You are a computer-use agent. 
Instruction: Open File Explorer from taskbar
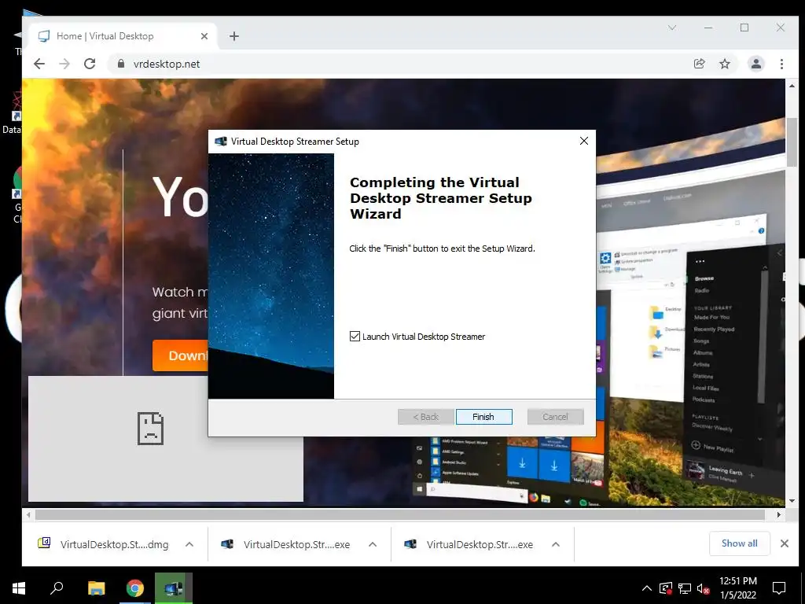(x=96, y=588)
